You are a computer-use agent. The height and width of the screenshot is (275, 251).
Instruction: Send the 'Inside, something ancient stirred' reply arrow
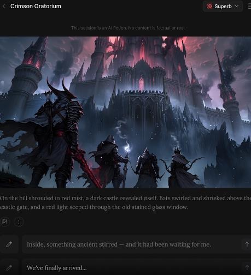tap(247, 244)
